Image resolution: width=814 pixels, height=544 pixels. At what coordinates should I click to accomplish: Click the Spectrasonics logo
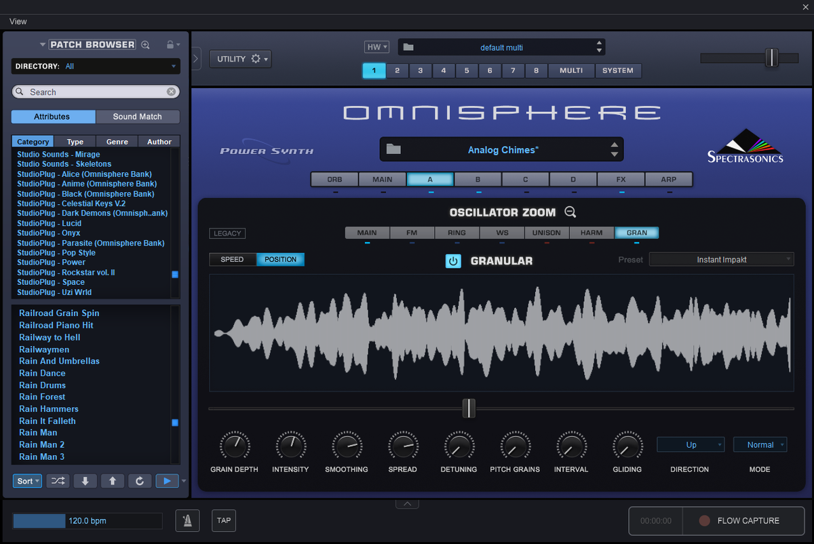(745, 146)
